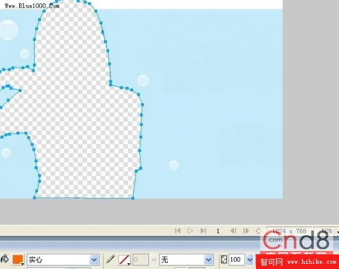This screenshot has width=339, height=269.
Task: Open the 50% zoom level menu
Action: [x=327, y=231]
